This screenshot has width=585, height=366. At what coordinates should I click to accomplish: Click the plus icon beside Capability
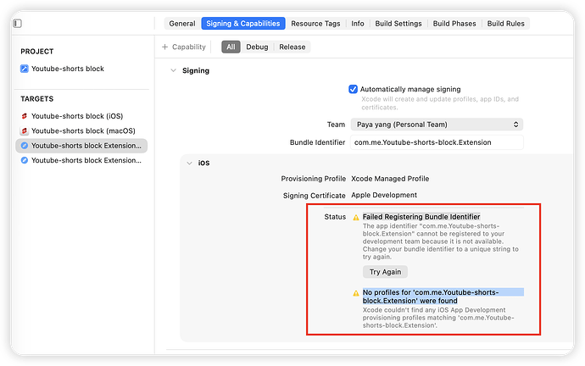point(165,47)
